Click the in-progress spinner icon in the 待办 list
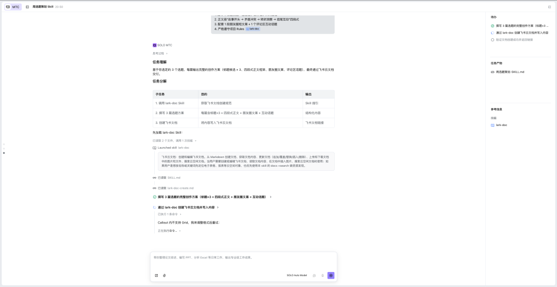Viewport: 557px width, 287px height. coord(493,33)
